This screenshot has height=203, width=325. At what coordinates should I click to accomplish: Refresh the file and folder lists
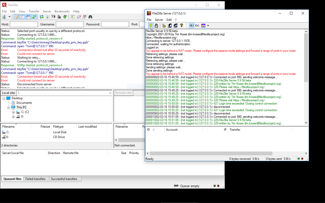pos(42,17)
